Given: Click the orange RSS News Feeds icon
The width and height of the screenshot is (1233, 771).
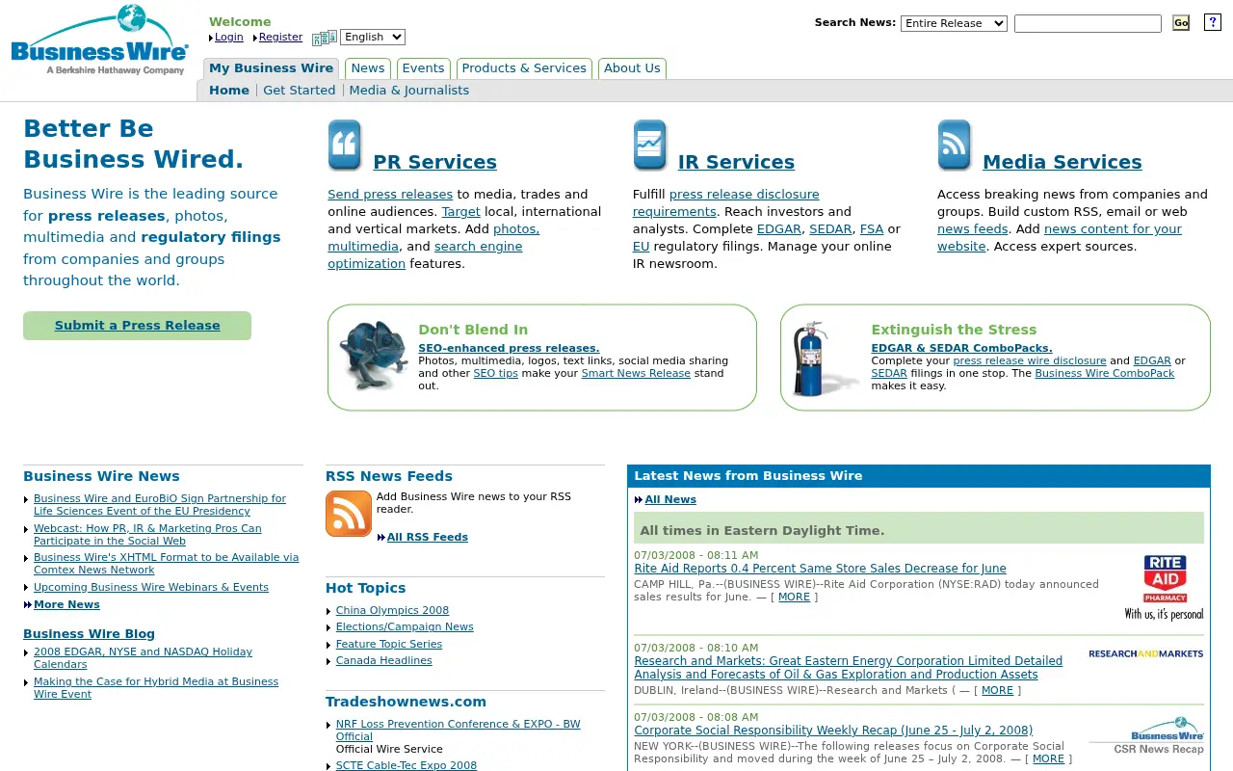Looking at the screenshot, I should click(349, 514).
